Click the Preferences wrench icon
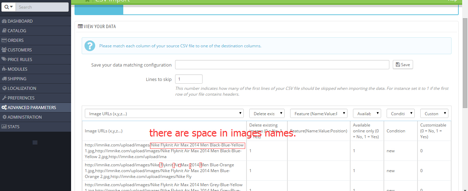Viewport: 468px width, 191px height. click(4, 98)
